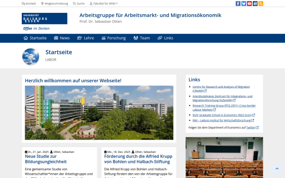Click the back-to-top arrow button
Screen dimensions: 285x178
[277, 169]
